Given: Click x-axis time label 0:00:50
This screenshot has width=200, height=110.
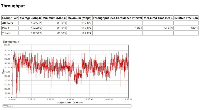Looking at the screenshot, I should (109, 99).
